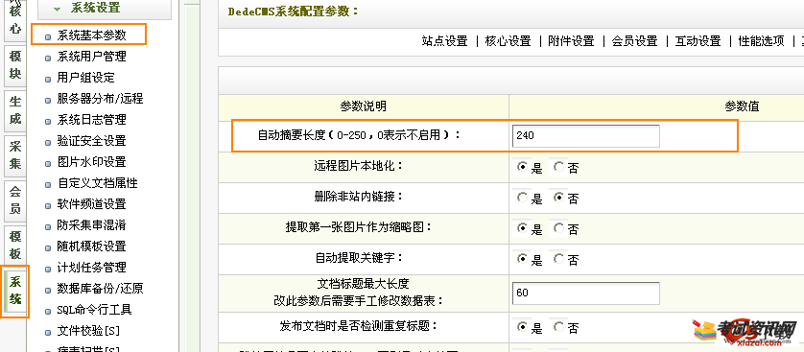This screenshot has height=352, width=804.
Task: Click the DedeCMS系统配置参数 heading
Action: (x=294, y=12)
